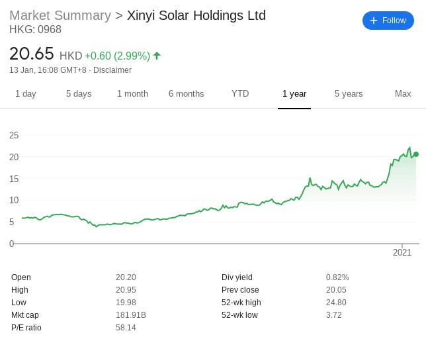Click the Low value 19.98

pos(126,303)
